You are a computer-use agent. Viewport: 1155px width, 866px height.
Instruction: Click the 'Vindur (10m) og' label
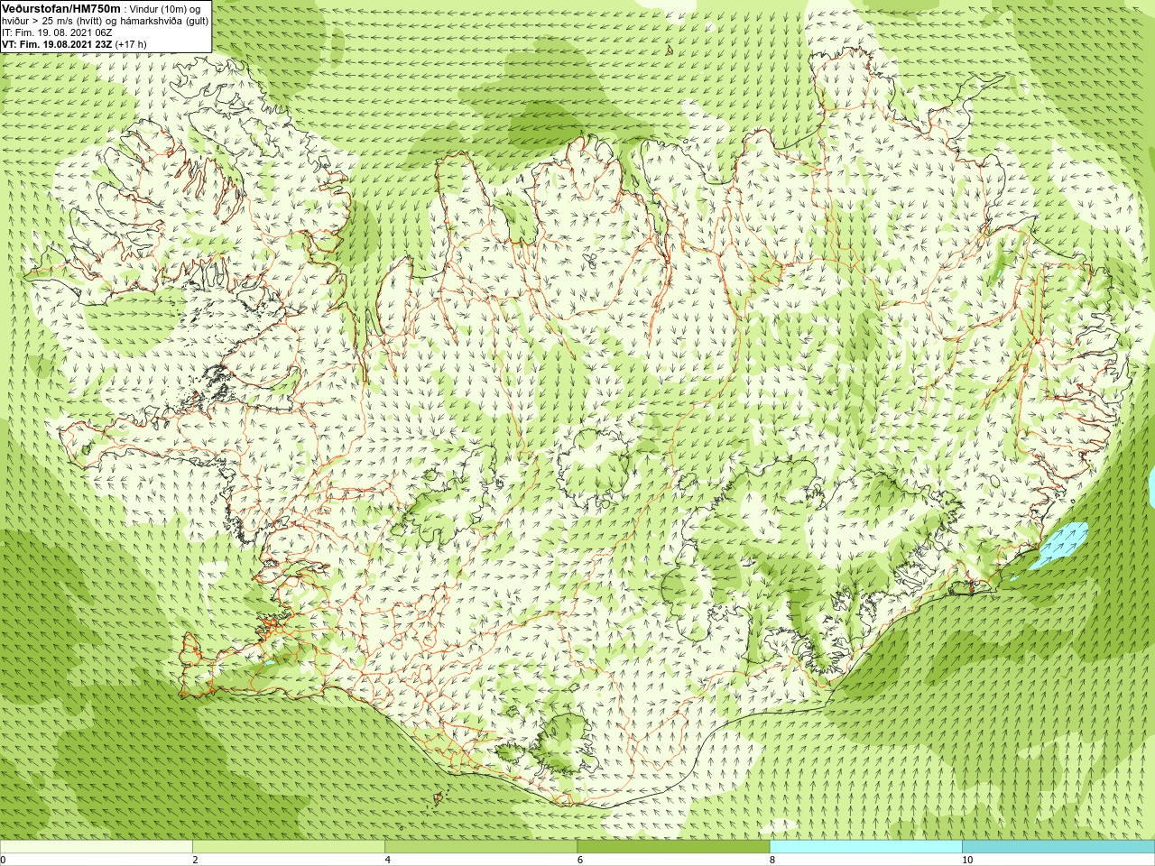[x=165, y=8]
